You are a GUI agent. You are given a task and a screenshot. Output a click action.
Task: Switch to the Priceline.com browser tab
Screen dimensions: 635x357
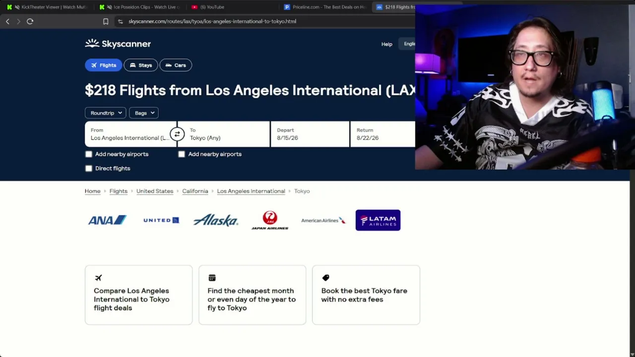325,7
